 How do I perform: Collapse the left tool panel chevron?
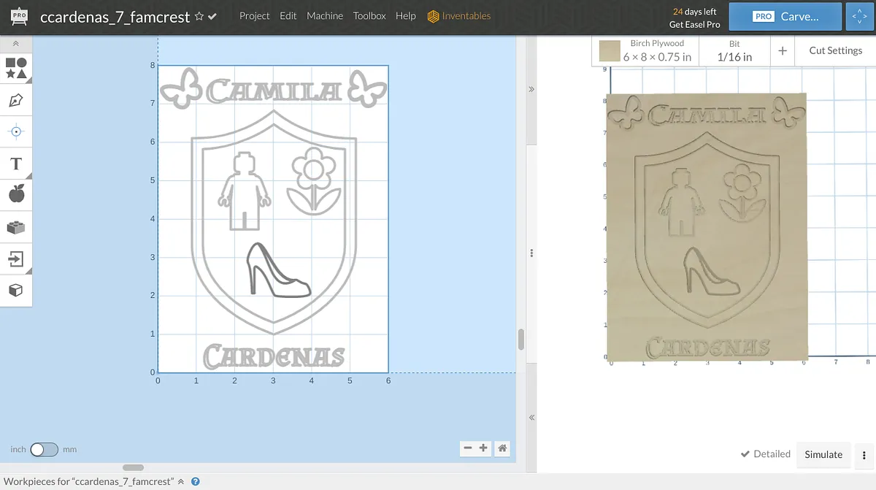coord(16,44)
